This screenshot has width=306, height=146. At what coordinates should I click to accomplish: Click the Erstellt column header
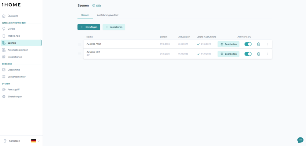(x=163, y=37)
